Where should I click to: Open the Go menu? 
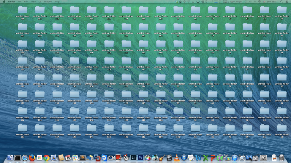(x=40, y=2)
